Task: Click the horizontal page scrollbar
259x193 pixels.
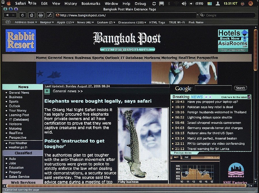Action: point(126,186)
